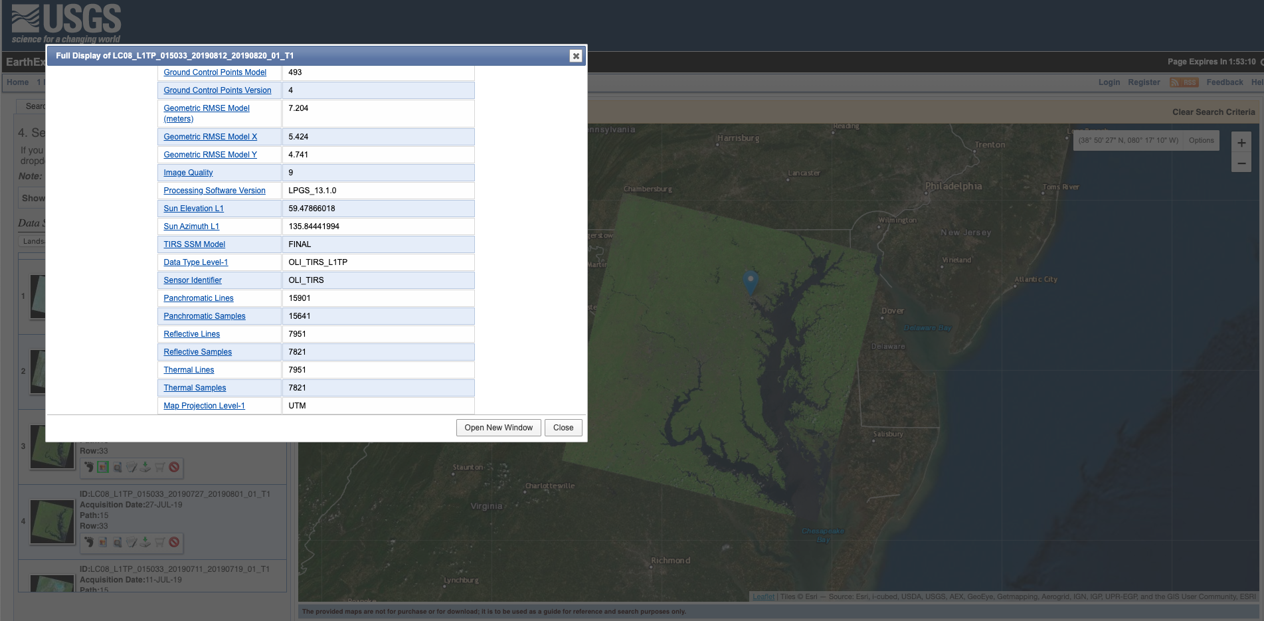Show footprint for result 3

88,467
